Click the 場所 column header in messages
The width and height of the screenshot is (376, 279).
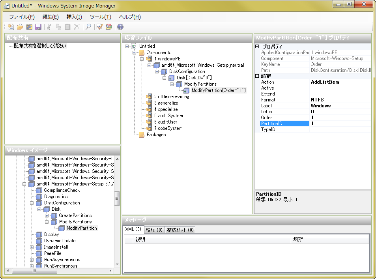coord(330,239)
